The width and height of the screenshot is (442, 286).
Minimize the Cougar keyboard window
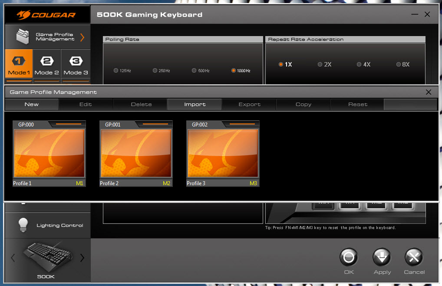click(x=415, y=14)
